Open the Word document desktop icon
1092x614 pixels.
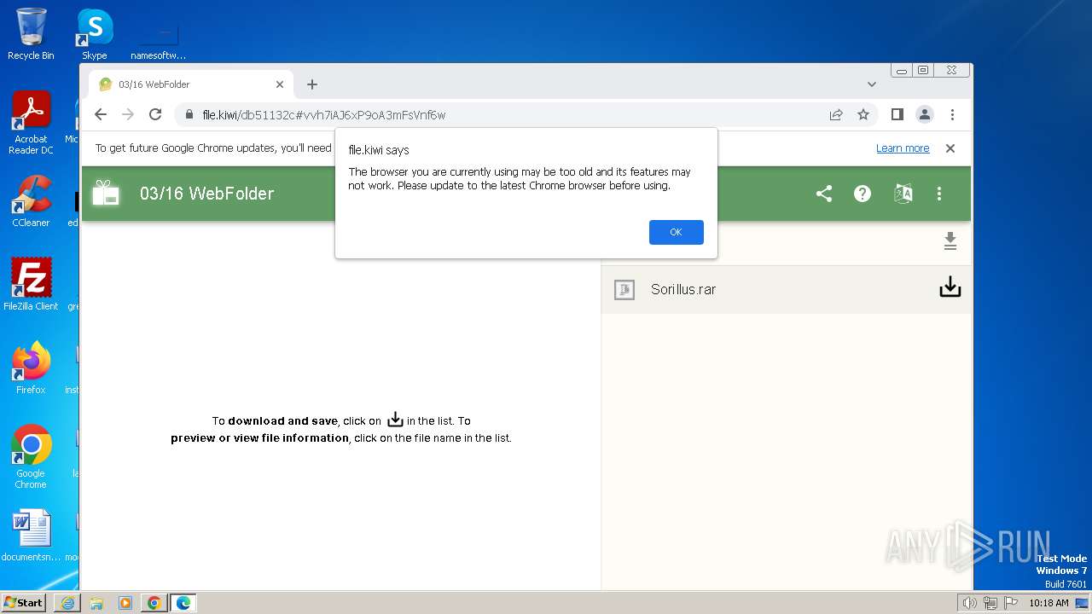point(31,536)
